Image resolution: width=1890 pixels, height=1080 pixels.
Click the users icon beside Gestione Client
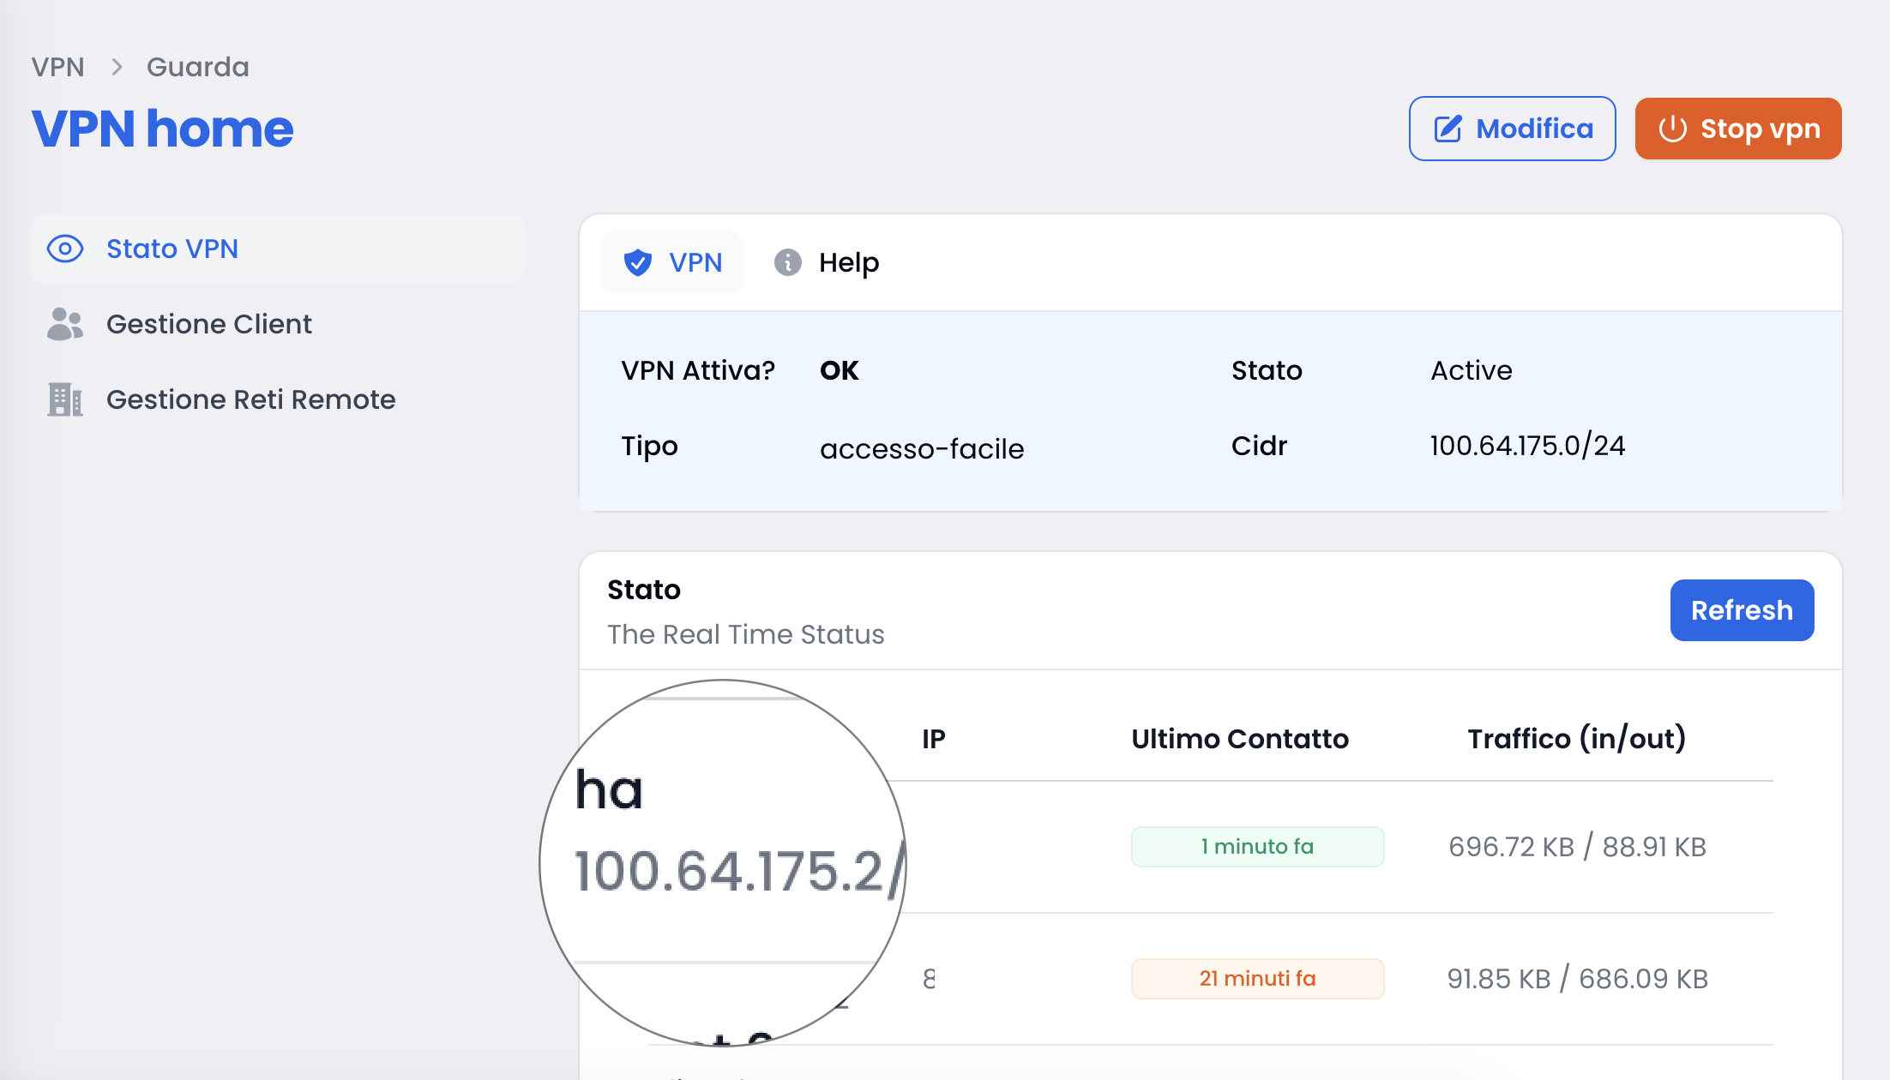click(65, 324)
